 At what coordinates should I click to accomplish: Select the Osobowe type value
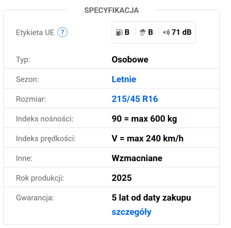coord(130,60)
